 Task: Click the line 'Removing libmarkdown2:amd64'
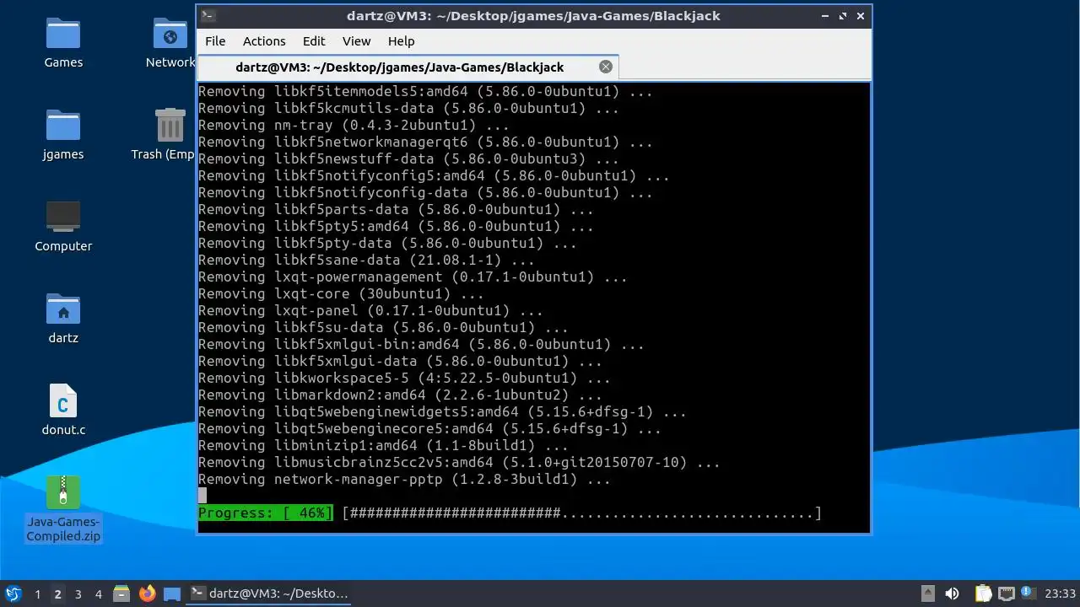coord(400,395)
